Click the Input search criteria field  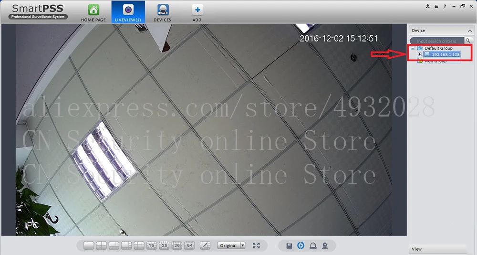point(436,41)
